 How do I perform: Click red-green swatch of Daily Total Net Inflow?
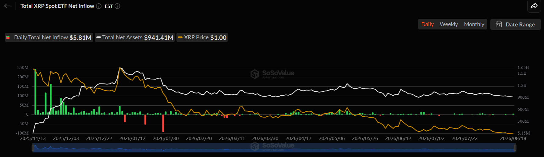[x=8, y=37]
